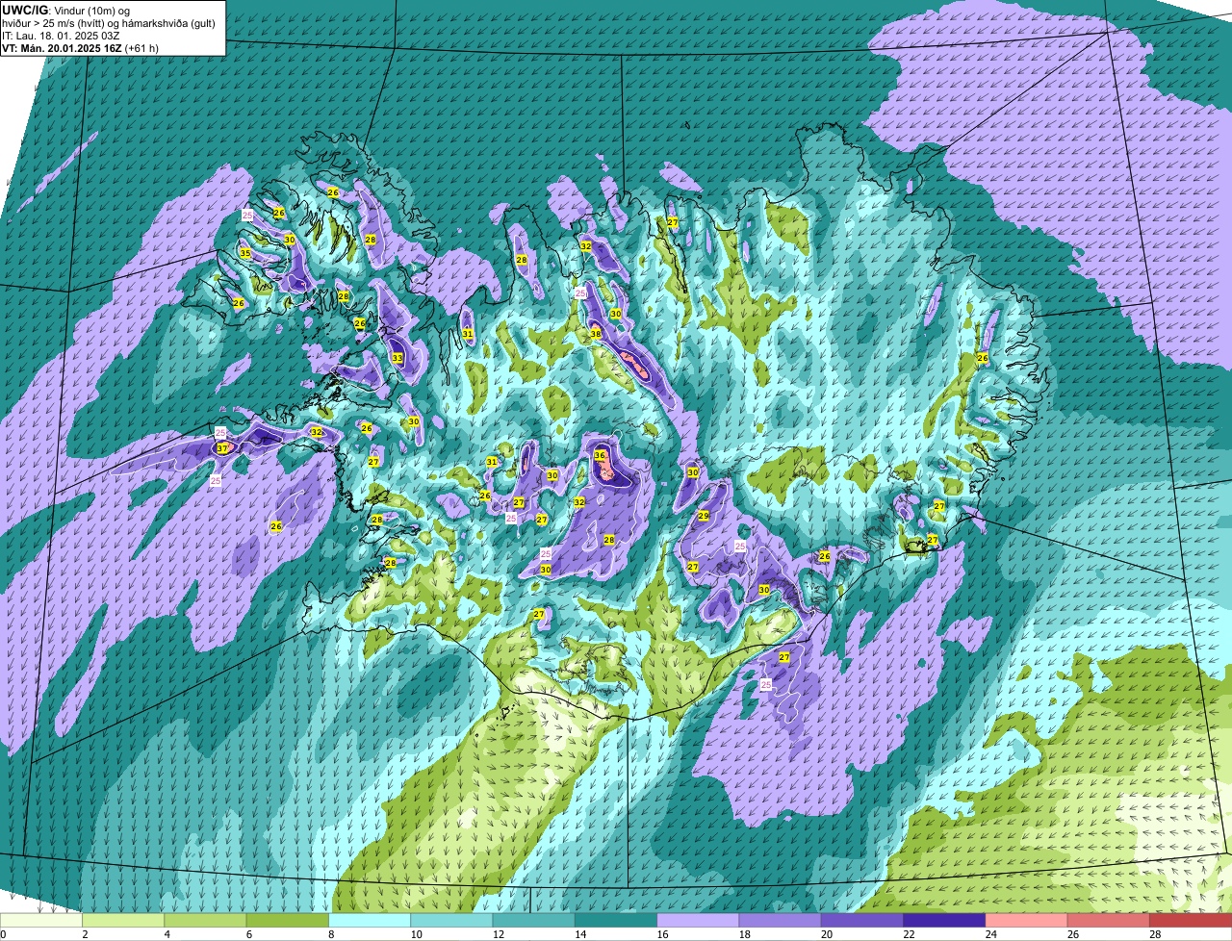1232x941 pixels.
Task: Click the turquoise 10–12 m/s legend swatch
Action: click(451, 921)
